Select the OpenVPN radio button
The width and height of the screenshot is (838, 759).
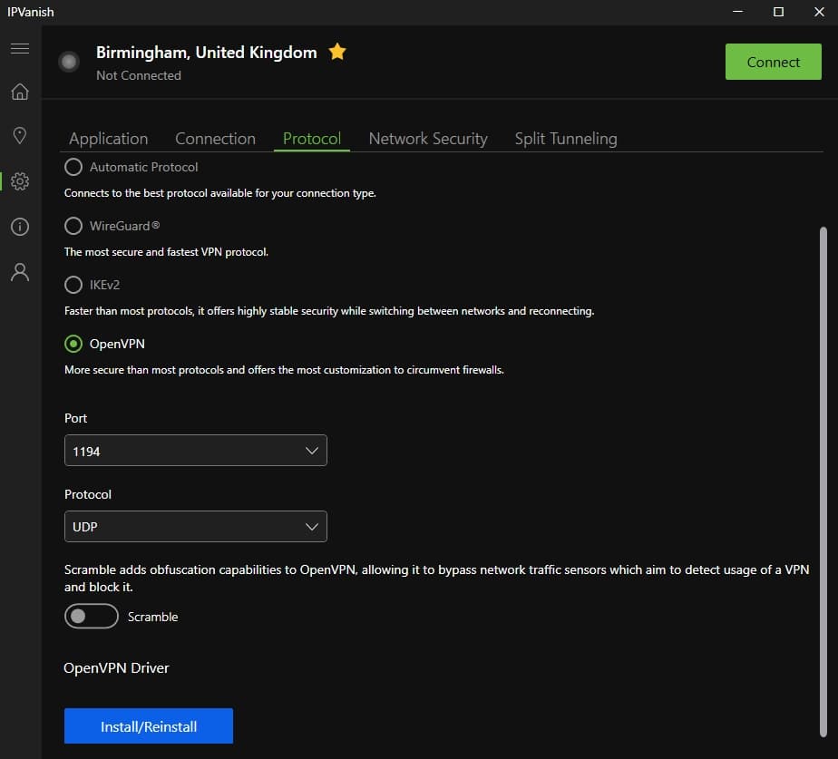(73, 343)
